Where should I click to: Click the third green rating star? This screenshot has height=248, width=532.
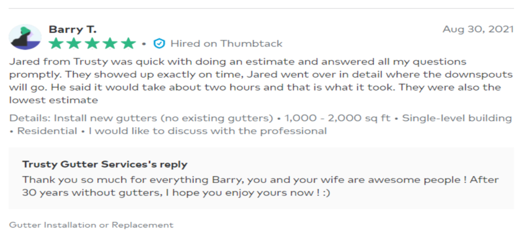click(x=92, y=44)
